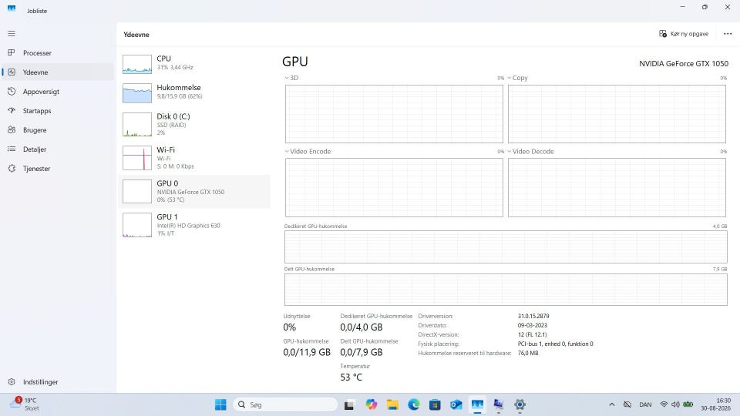Open the Detaljer page
The height and width of the screenshot is (416, 740).
57,149
